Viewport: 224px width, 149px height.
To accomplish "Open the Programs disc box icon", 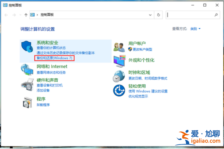I will pos(27,103).
